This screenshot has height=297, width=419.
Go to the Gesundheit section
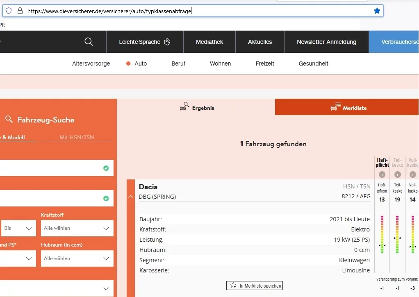[x=314, y=63]
